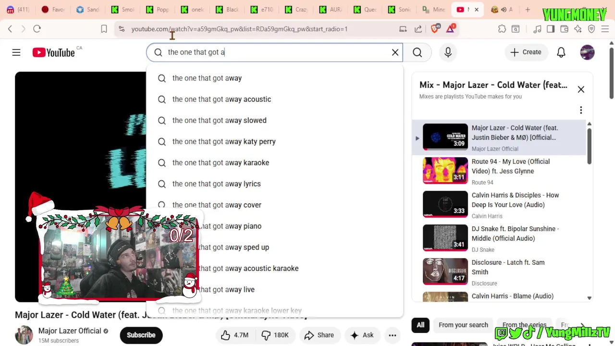
Task: Switch to the 'Sonic' browser tab
Action: [x=399, y=10]
